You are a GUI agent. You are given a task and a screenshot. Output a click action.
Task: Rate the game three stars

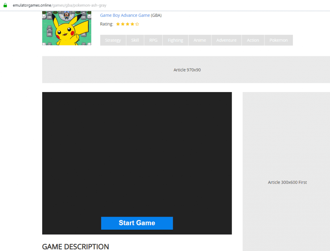pos(128,24)
